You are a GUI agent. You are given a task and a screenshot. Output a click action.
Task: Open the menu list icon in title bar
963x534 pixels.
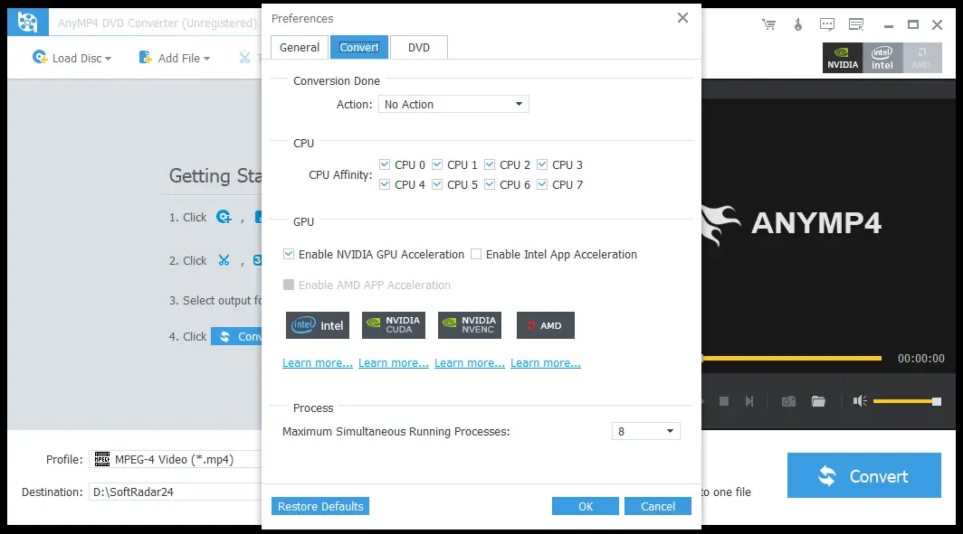[x=856, y=24]
